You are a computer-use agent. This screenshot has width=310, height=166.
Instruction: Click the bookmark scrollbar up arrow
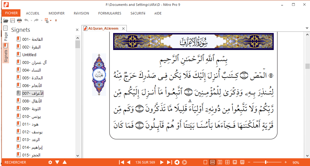[77, 38]
